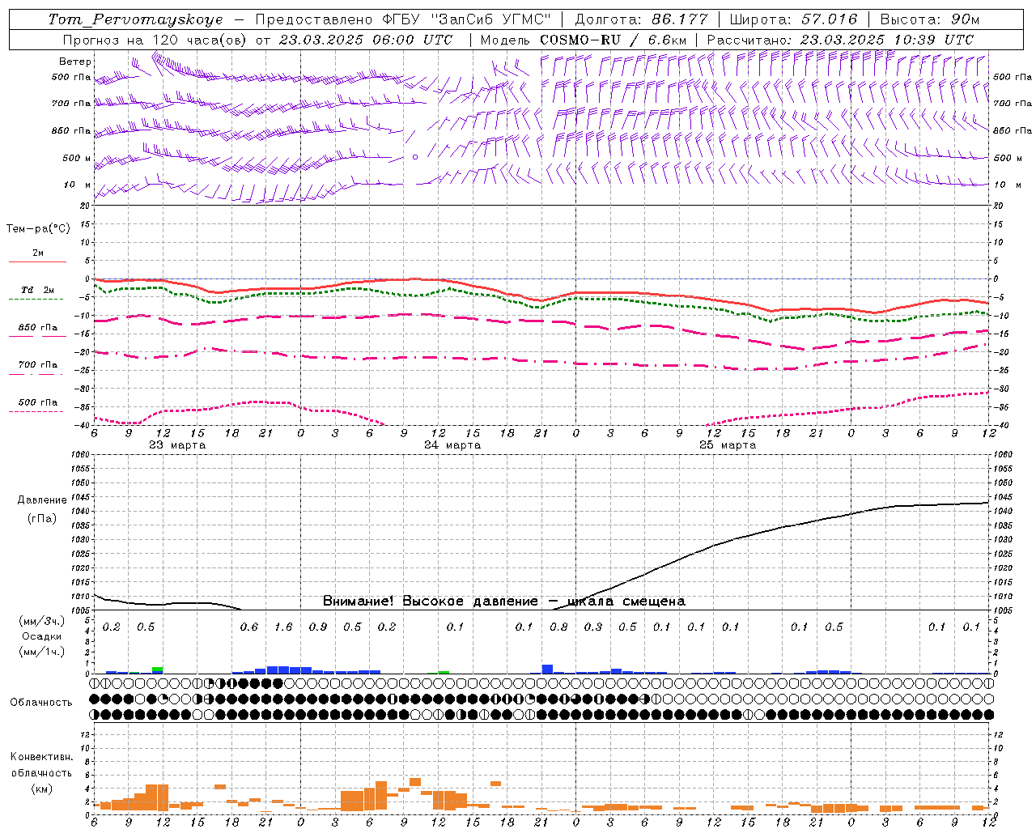Click the 0.6 precipitation value

(249, 627)
